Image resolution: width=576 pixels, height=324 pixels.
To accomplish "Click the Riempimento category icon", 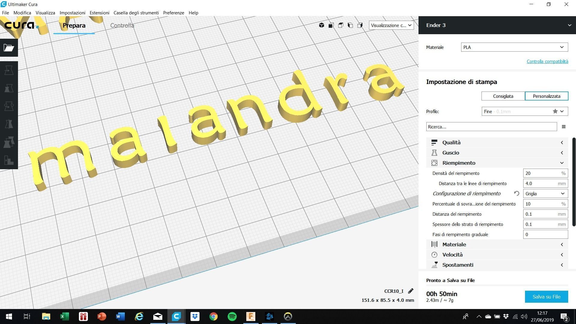I will tap(434, 163).
